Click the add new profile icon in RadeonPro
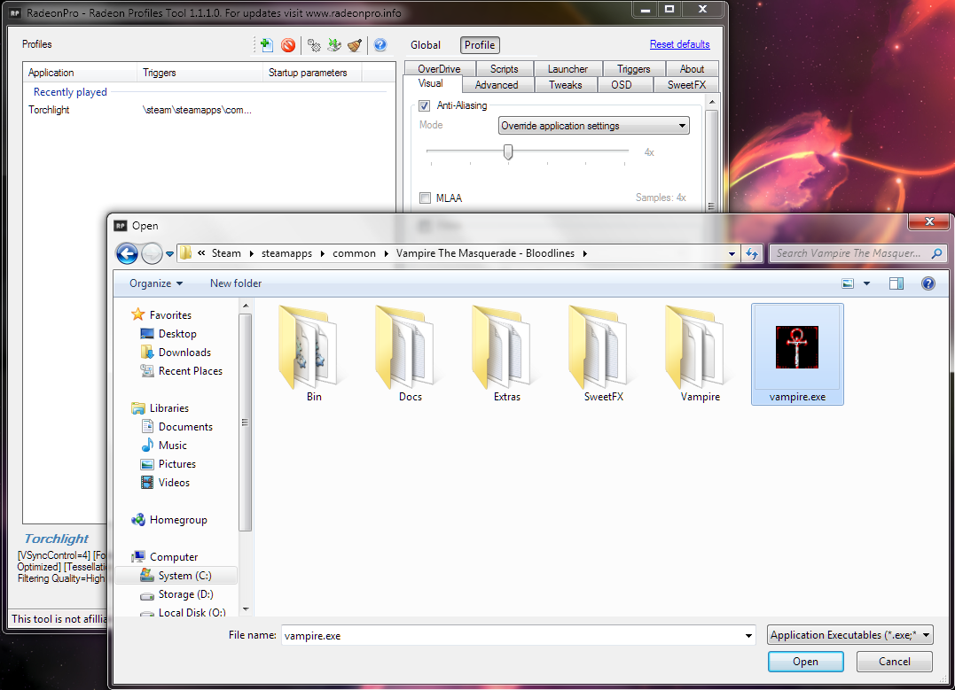This screenshot has height=690, width=955. (x=265, y=44)
